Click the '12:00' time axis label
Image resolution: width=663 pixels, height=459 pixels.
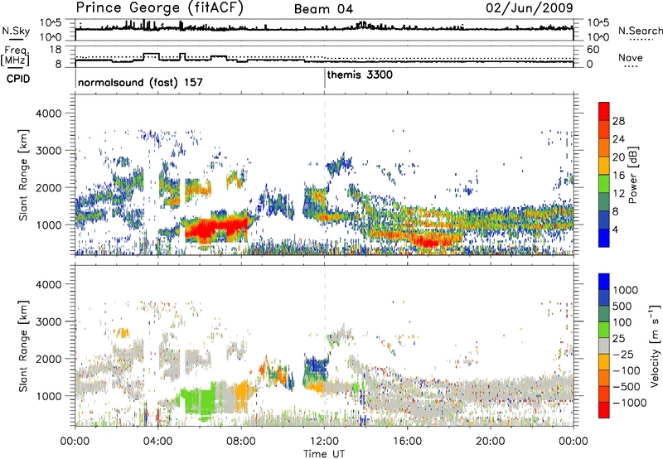pyautogui.click(x=324, y=442)
